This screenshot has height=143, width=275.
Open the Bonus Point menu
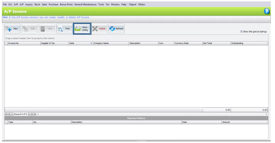pos(66,4)
